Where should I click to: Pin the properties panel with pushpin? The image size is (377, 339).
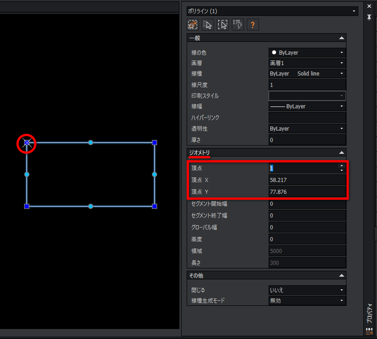(x=369, y=17)
